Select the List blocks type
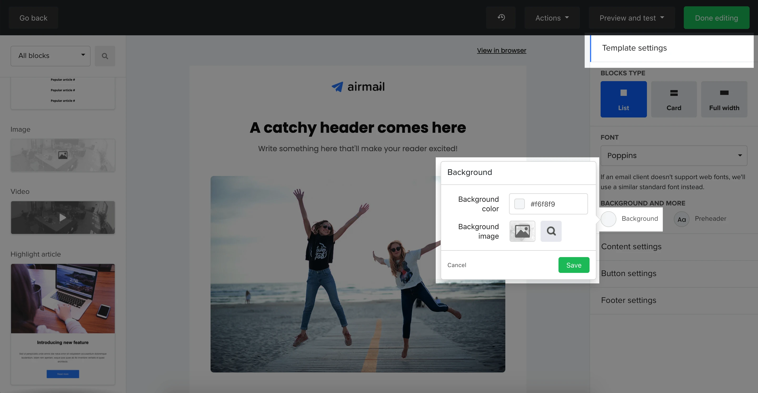The height and width of the screenshot is (393, 758). 623,99
